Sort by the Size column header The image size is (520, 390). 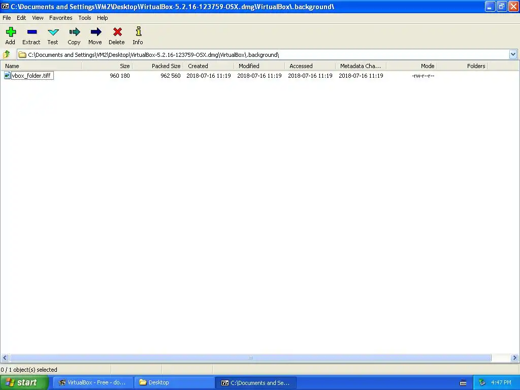pos(107,66)
